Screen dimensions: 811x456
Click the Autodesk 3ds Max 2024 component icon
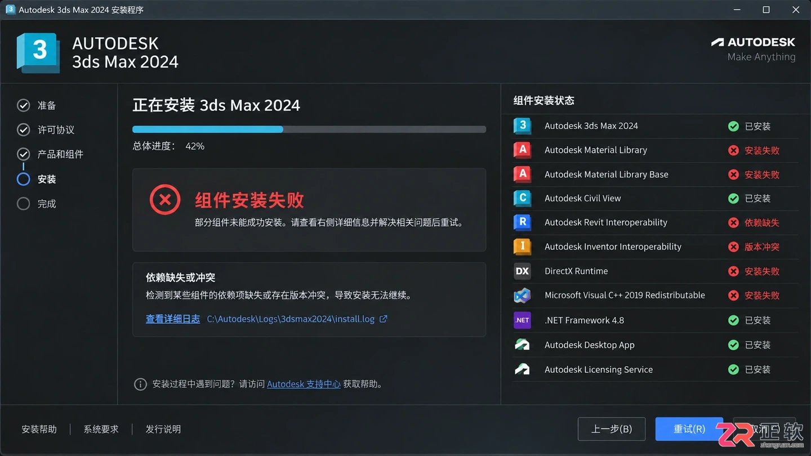click(522, 126)
